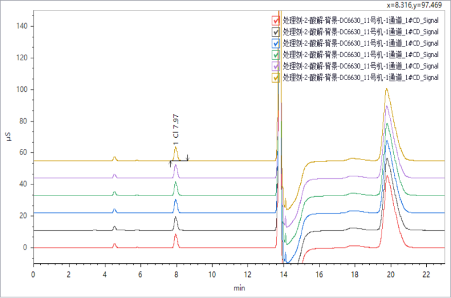Click the y-axis tick label 140
Image resolution: width=451 pixels, height=298 pixels.
[22, 26]
